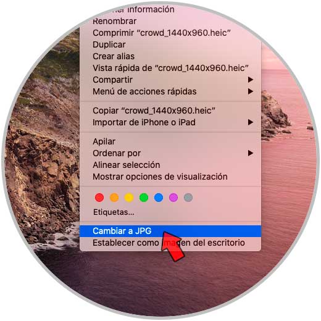Select the purple tag color dot
Viewport: 321px width, 321px height.
point(173,198)
